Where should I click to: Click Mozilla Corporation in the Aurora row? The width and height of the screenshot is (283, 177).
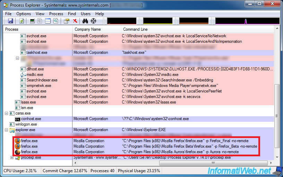click(x=89, y=152)
